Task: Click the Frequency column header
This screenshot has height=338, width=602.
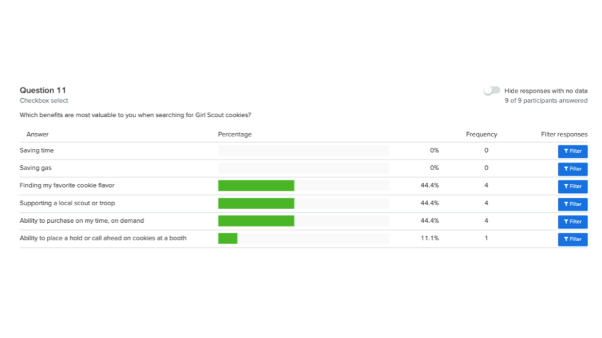Action: pos(481,135)
